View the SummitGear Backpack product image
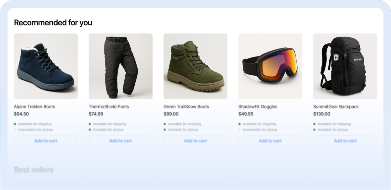 click(x=345, y=66)
